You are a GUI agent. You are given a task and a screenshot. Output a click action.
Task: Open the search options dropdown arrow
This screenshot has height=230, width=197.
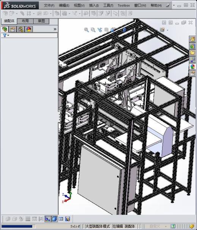click(174, 5)
